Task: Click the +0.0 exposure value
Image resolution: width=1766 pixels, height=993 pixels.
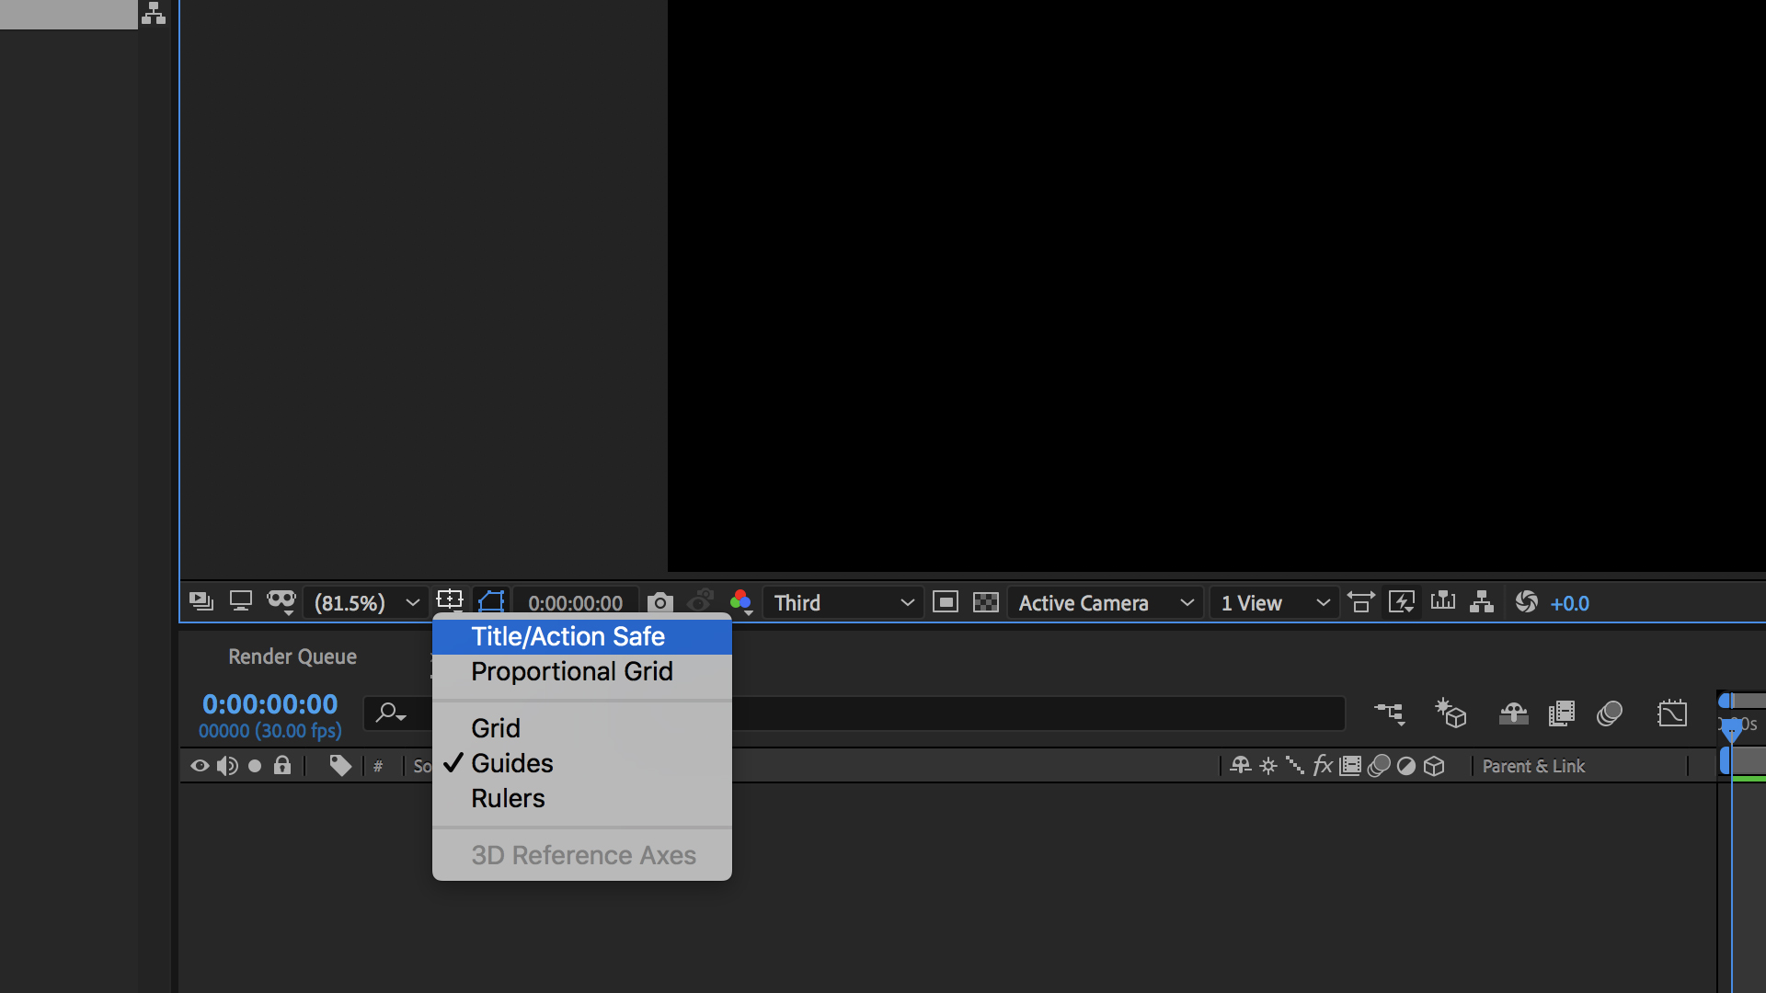Action: pyautogui.click(x=1569, y=603)
